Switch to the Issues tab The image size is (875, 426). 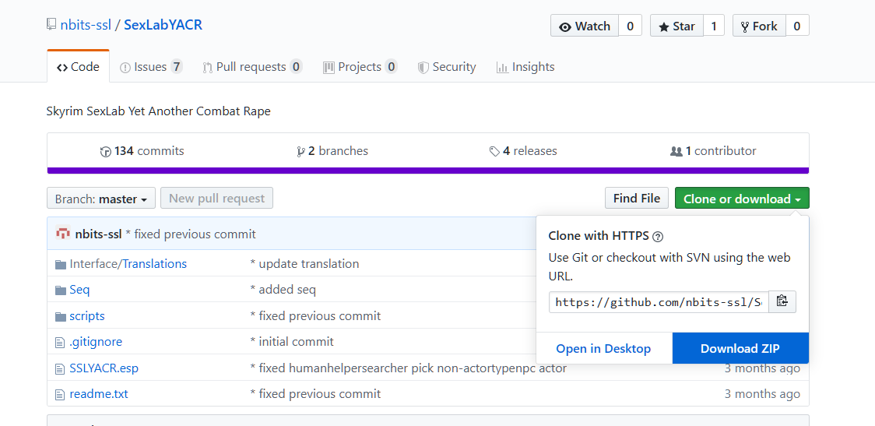(x=151, y=67)
